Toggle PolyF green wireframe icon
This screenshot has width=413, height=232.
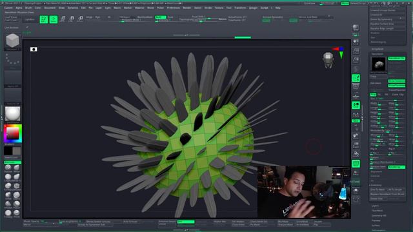356,164
